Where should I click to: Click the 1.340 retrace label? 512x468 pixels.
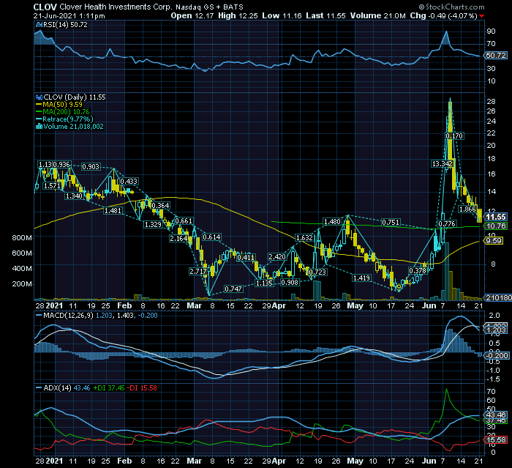pyautogui.click(x=74, y=196)
